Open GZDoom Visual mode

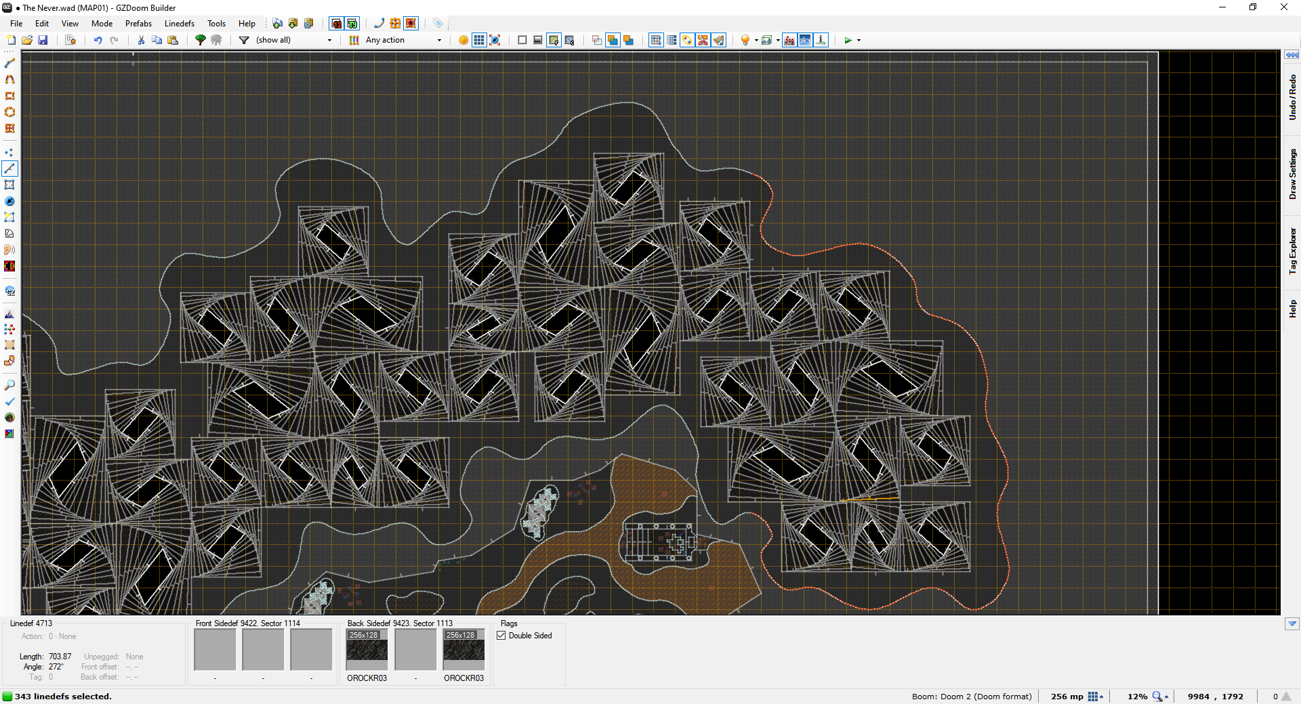[x=9, y=291]
